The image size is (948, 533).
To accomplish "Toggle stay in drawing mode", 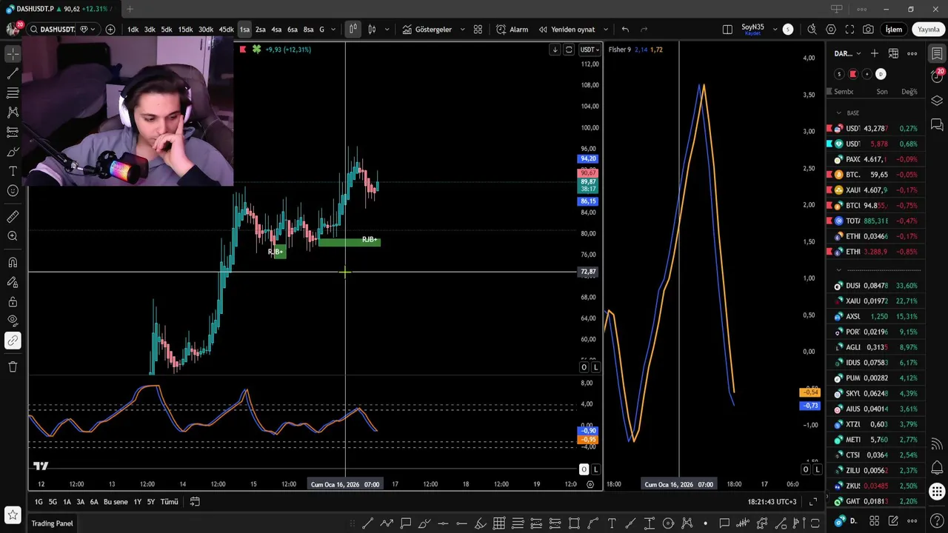I will pos(13,282).
